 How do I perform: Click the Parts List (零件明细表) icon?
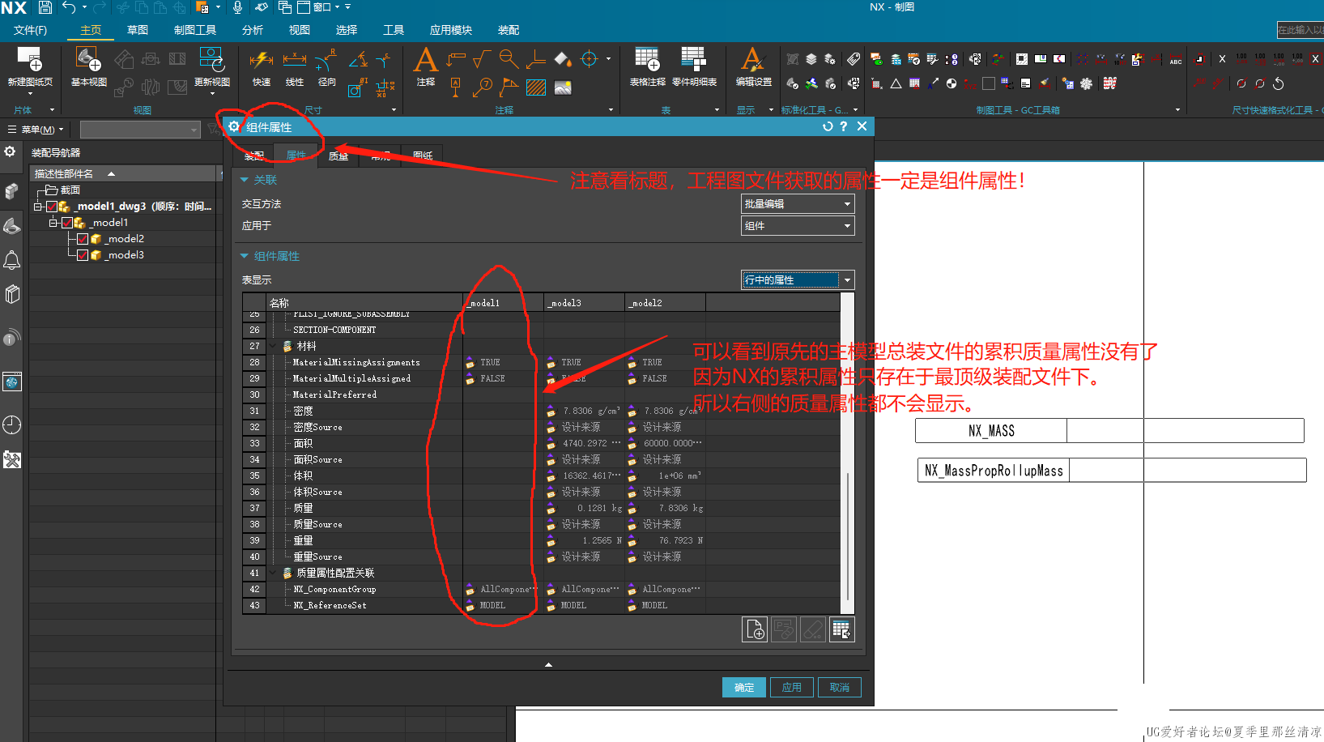click(694, 59)
